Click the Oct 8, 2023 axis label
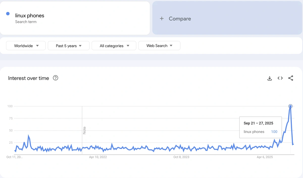The width and height of the screenshot is (303, 178). pos(181,157)
